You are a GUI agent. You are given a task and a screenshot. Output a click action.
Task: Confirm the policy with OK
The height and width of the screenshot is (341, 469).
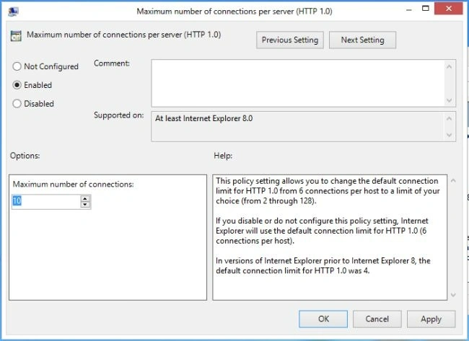pos(323,319)
